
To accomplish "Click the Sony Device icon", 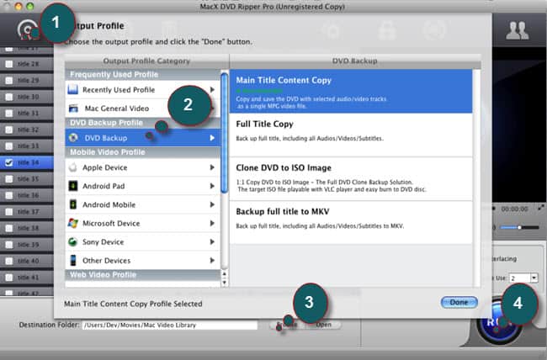I will click(73, 241).
